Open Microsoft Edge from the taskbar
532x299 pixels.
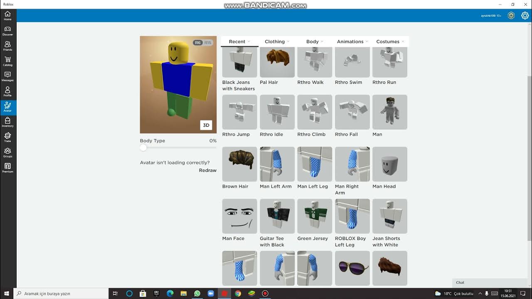coord(170,294)
